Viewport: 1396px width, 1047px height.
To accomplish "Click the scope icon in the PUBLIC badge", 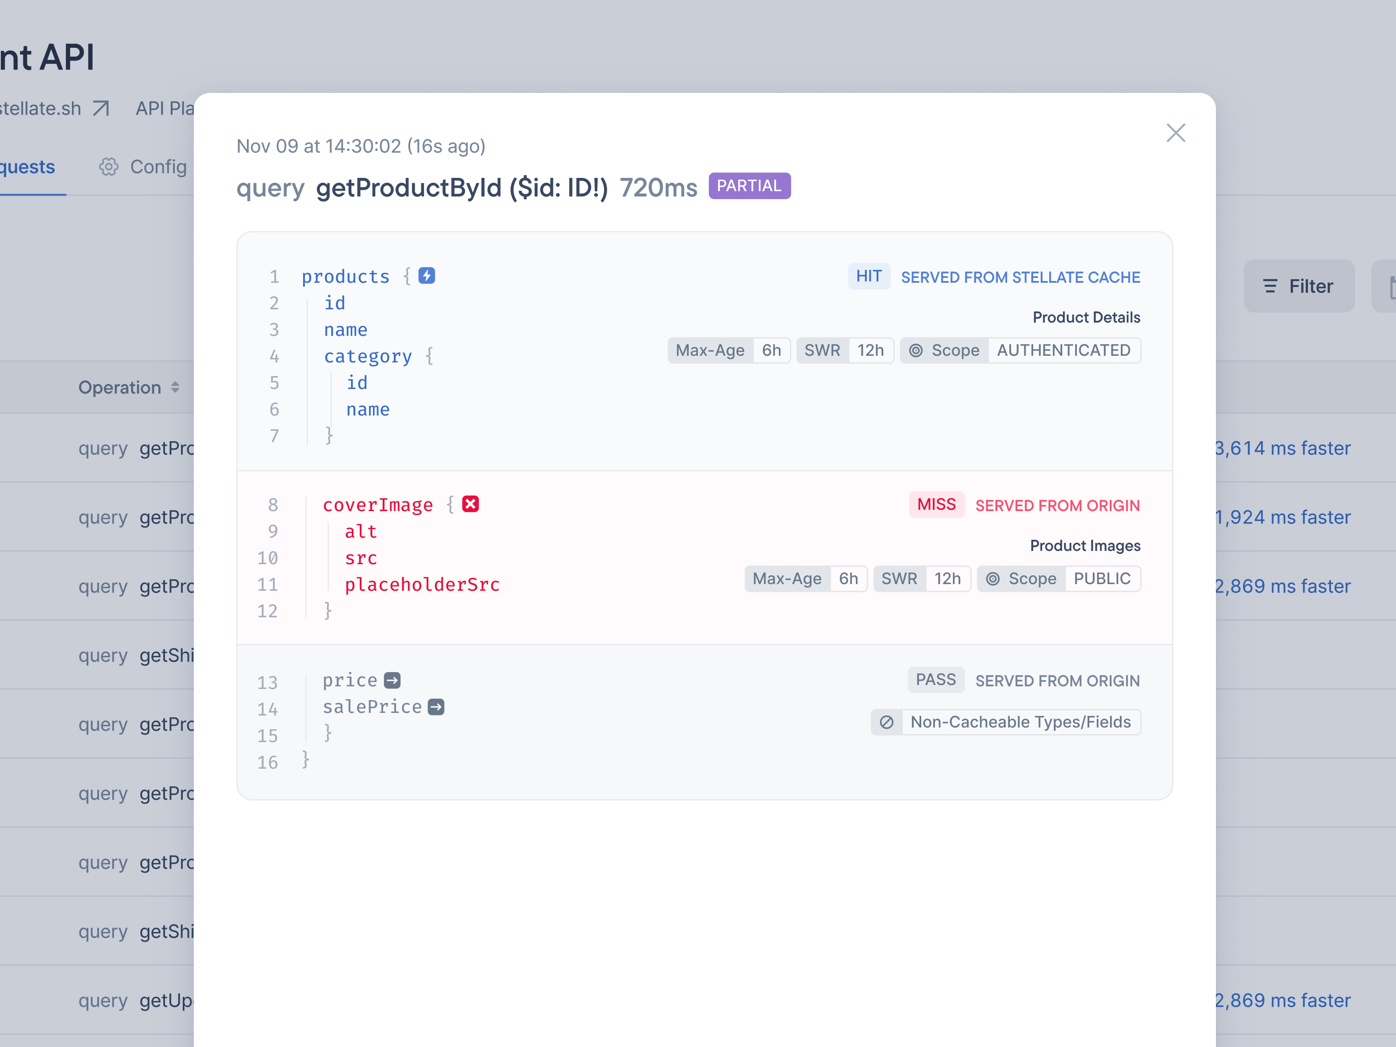I will coord(993,579).
